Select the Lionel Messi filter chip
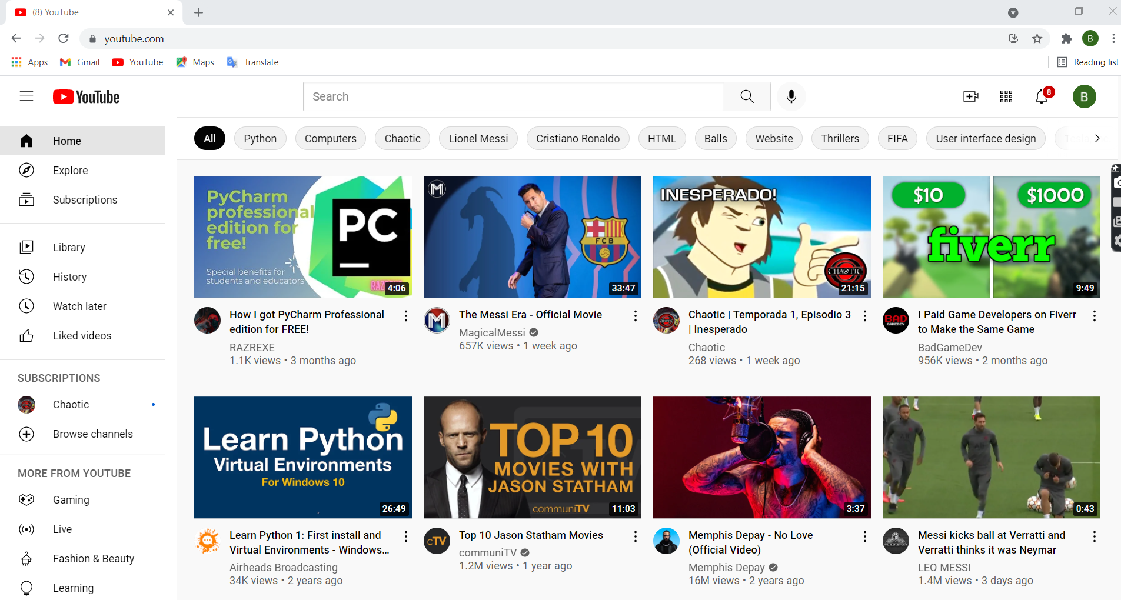The height and width of the screenshot is (600, 1121). (x=478, y=139)
